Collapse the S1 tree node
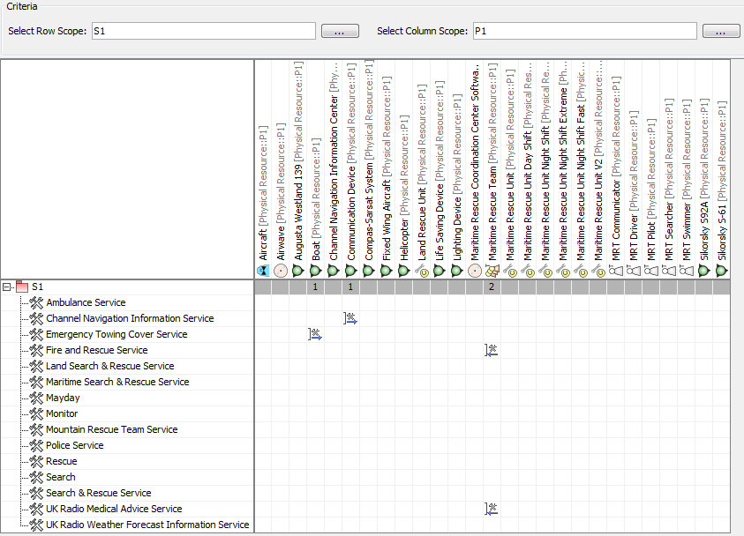The width and height of the screenshot is (744, 536). (7, 287)
